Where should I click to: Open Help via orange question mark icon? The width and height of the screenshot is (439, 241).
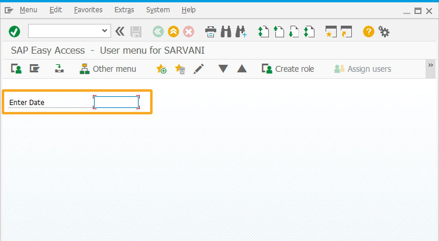(368, 32)
